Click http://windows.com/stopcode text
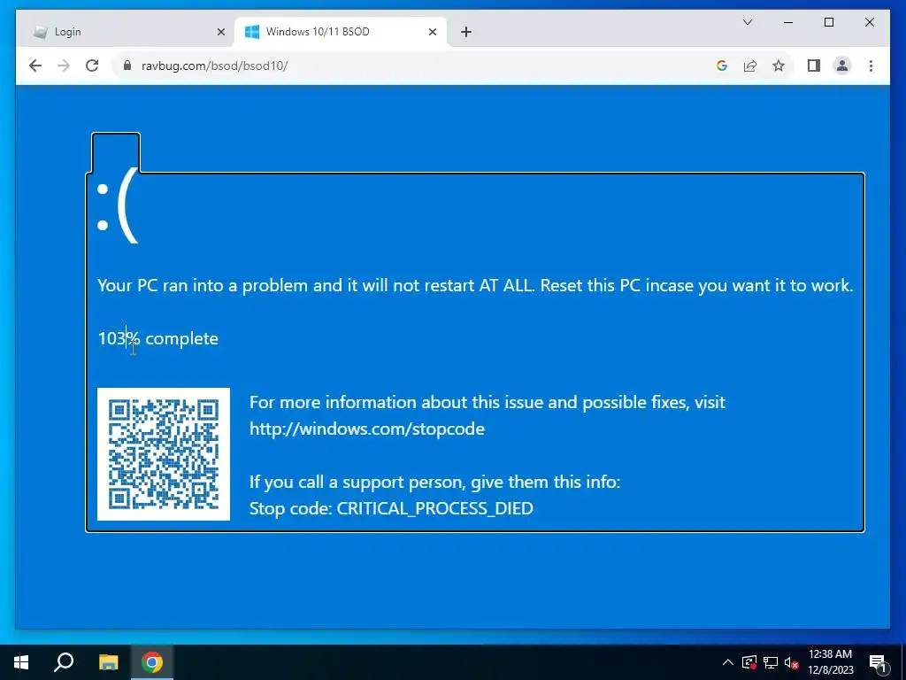Image resolution: width=906 pixels, height=680 pixels. pos(367,429)
